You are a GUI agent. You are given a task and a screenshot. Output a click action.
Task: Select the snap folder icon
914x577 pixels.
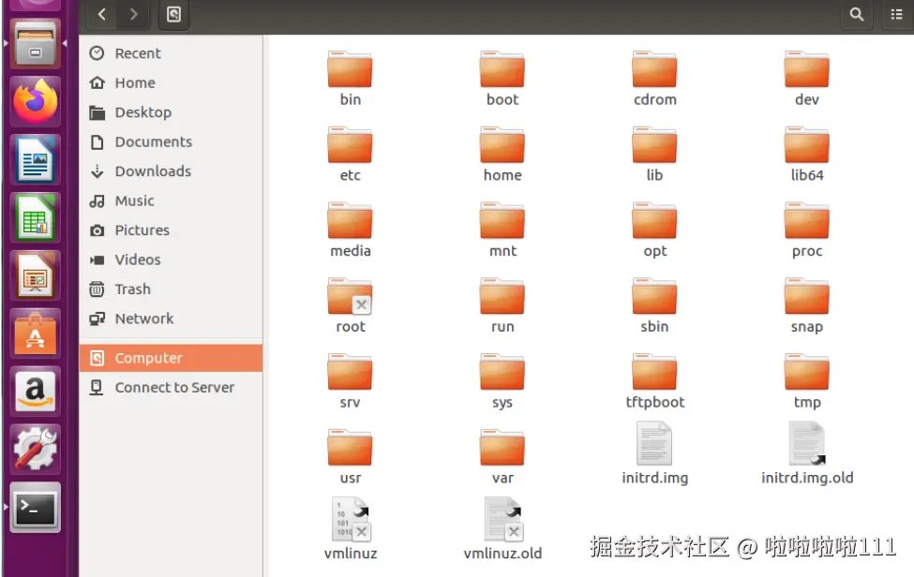(x=807, y=296)
